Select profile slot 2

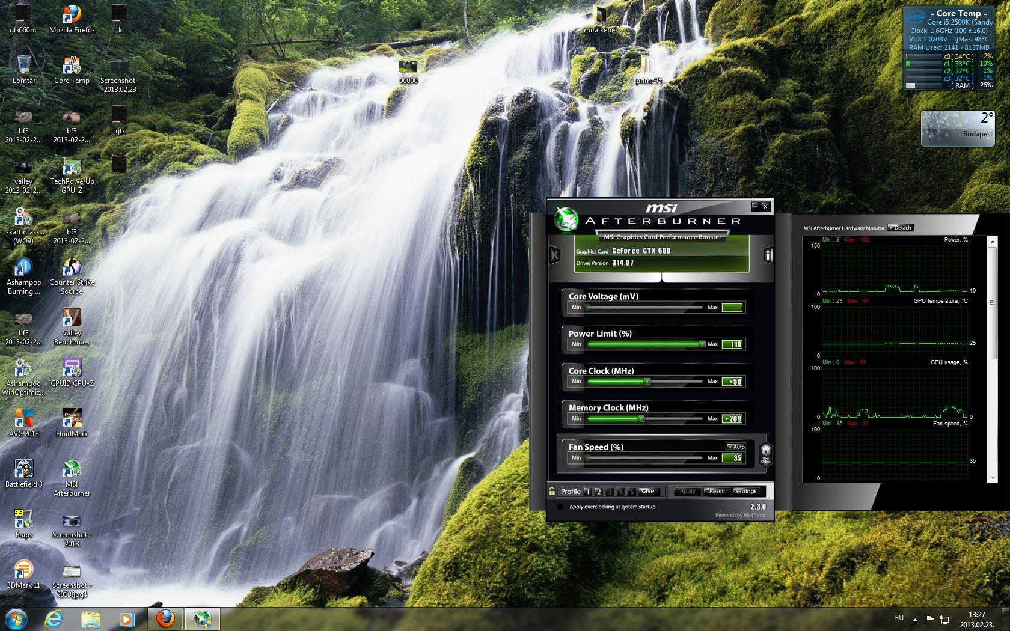[598, 492]
